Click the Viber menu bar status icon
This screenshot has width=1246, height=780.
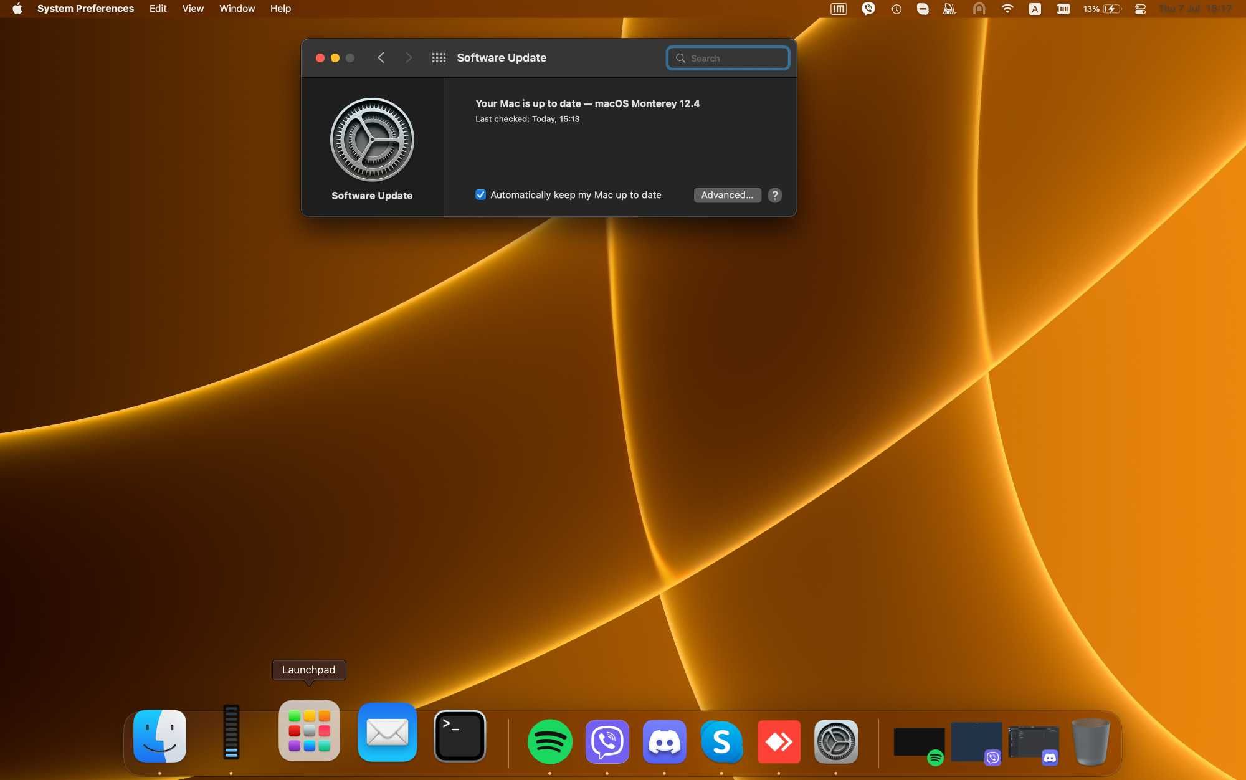tap(868, 9)
